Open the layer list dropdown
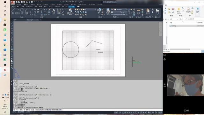 (96, 10)
